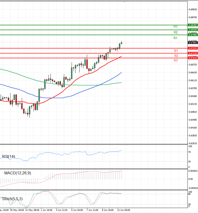Click the 31 May 08:00 time label
The image size is (198, 213).
point(32,210)
